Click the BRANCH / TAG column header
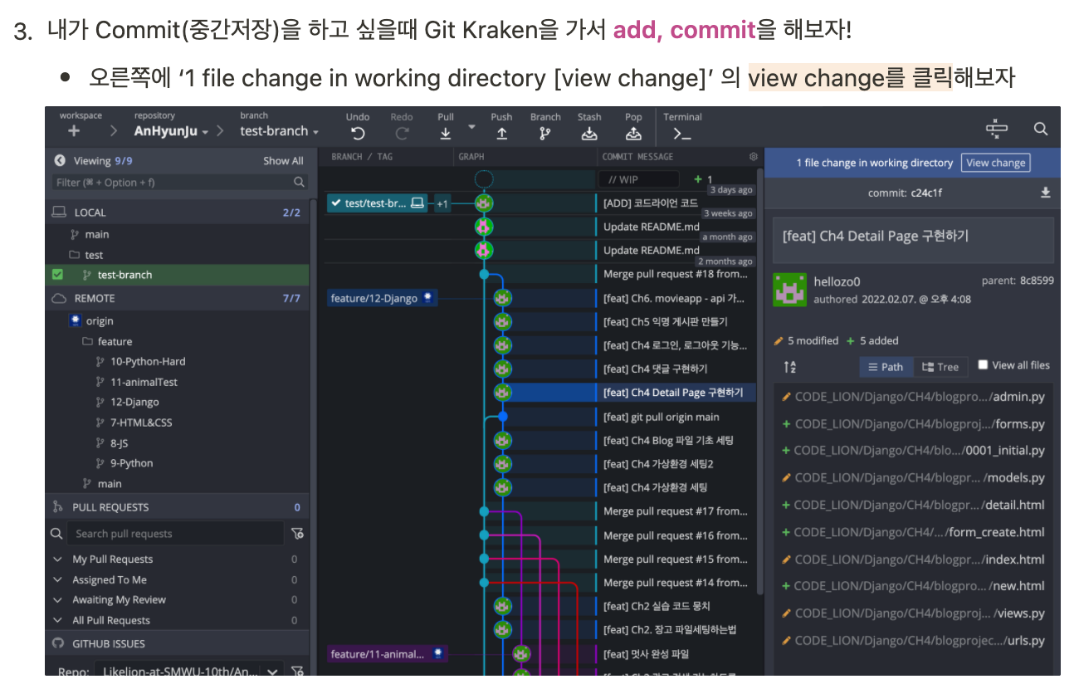This screenshot has width=1079, height=684. [x=362, y=156]
